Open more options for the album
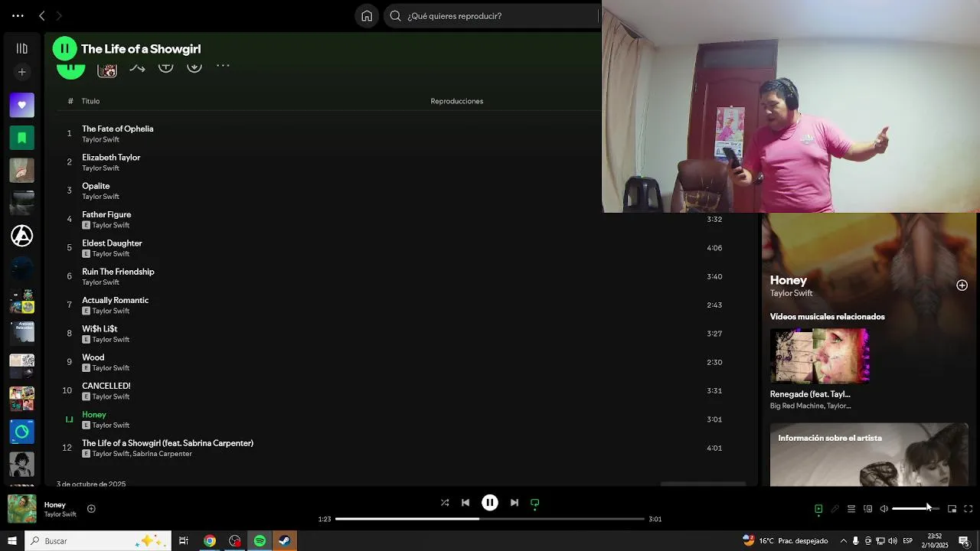The width and height of the screenshot is (980, 551). pyautogui.click(x=223, y=66)
